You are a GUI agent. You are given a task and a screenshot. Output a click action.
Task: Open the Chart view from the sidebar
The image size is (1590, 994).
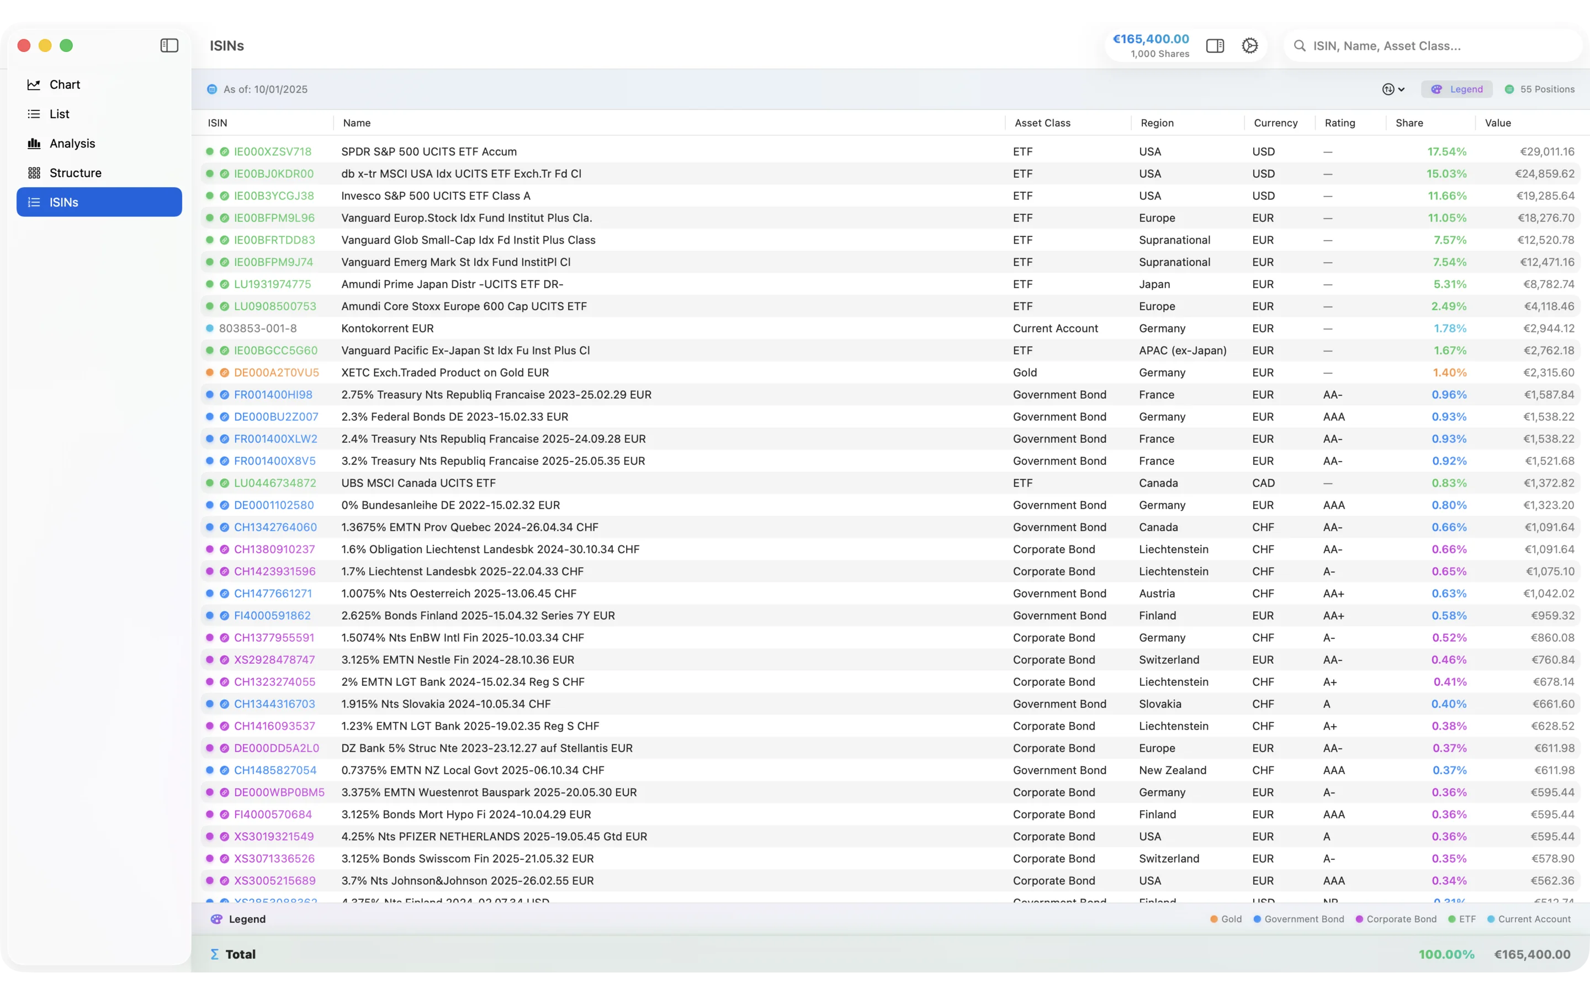point(66,84)
